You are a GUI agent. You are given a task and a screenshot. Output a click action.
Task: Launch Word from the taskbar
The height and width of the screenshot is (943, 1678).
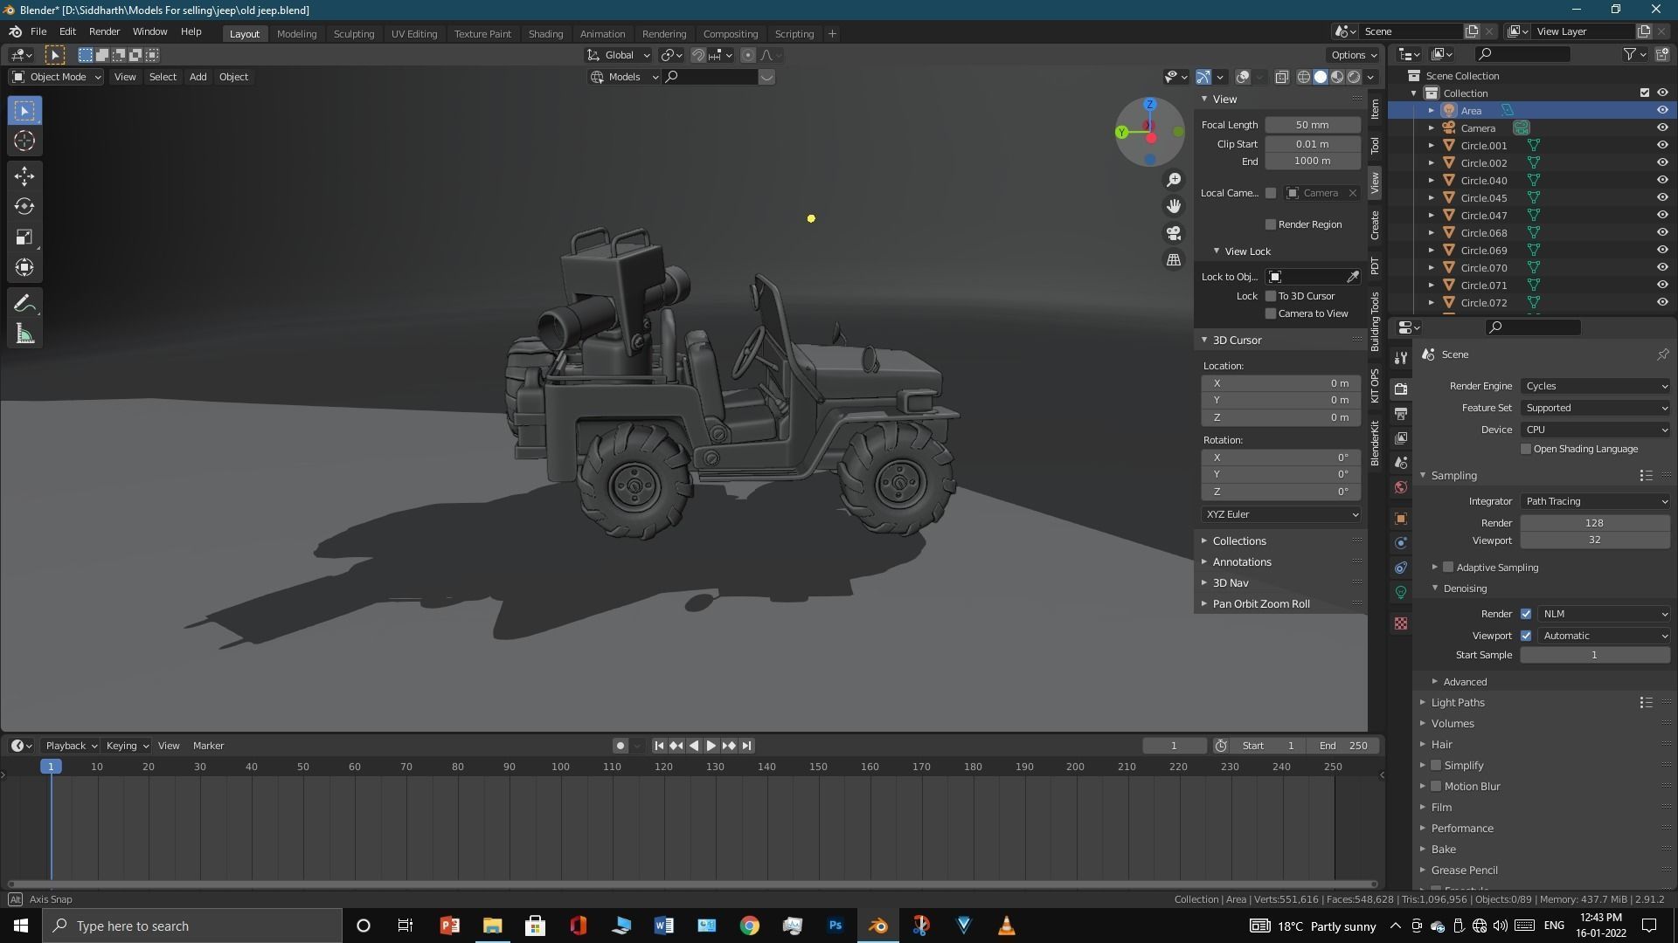click(x=663, y=926)
